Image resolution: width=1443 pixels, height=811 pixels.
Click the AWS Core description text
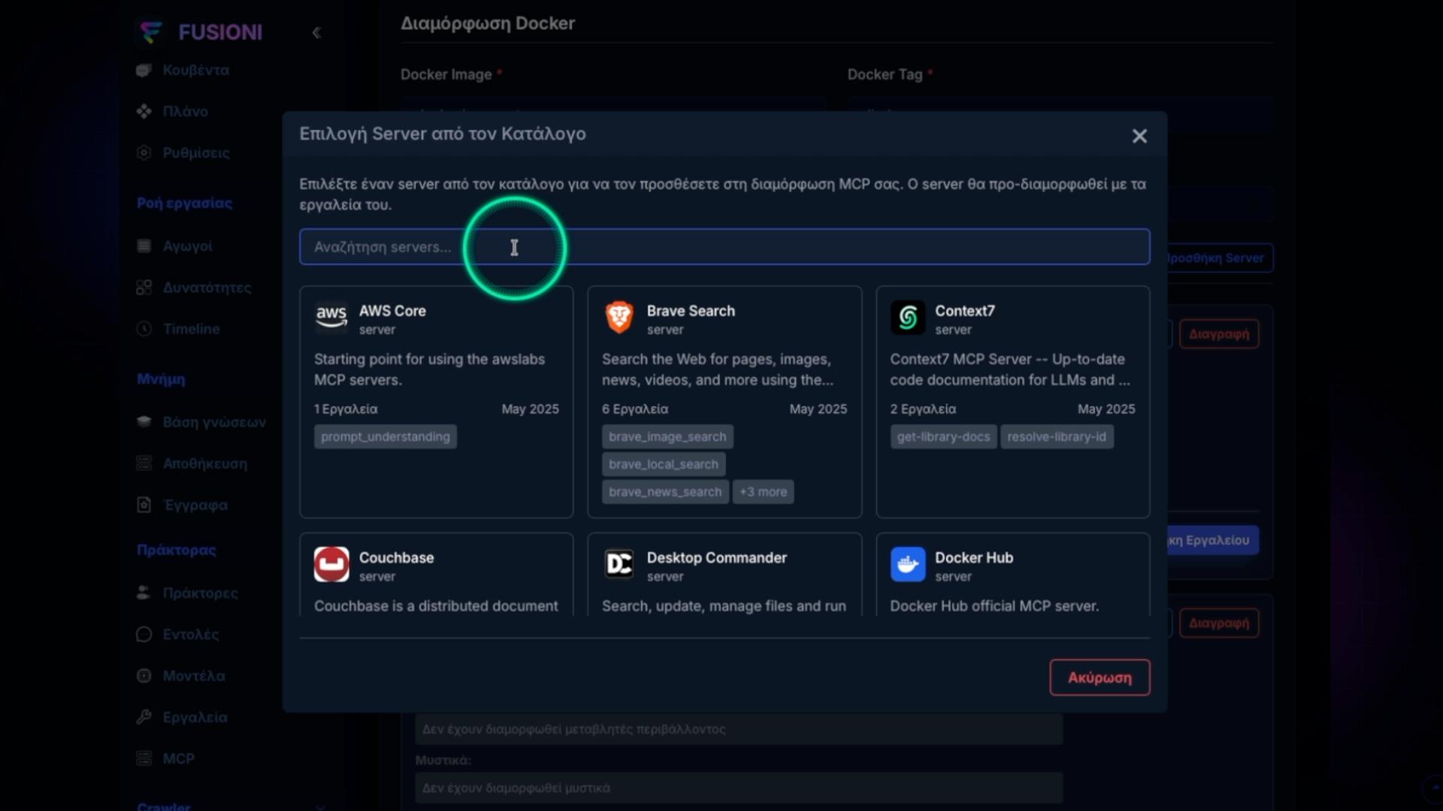429,369
